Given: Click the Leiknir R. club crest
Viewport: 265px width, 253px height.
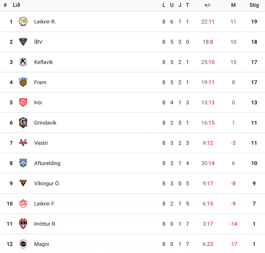Looking at the screenshot, I should (x=23, y=22).
